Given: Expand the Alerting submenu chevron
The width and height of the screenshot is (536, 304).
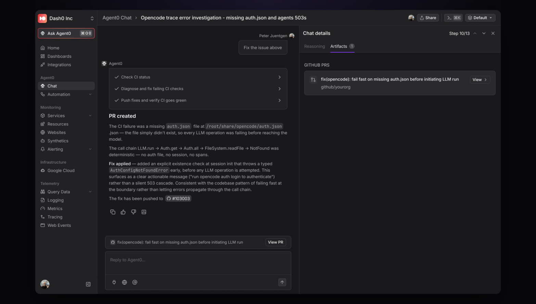Looking at the screenshot, I should 90,149.
